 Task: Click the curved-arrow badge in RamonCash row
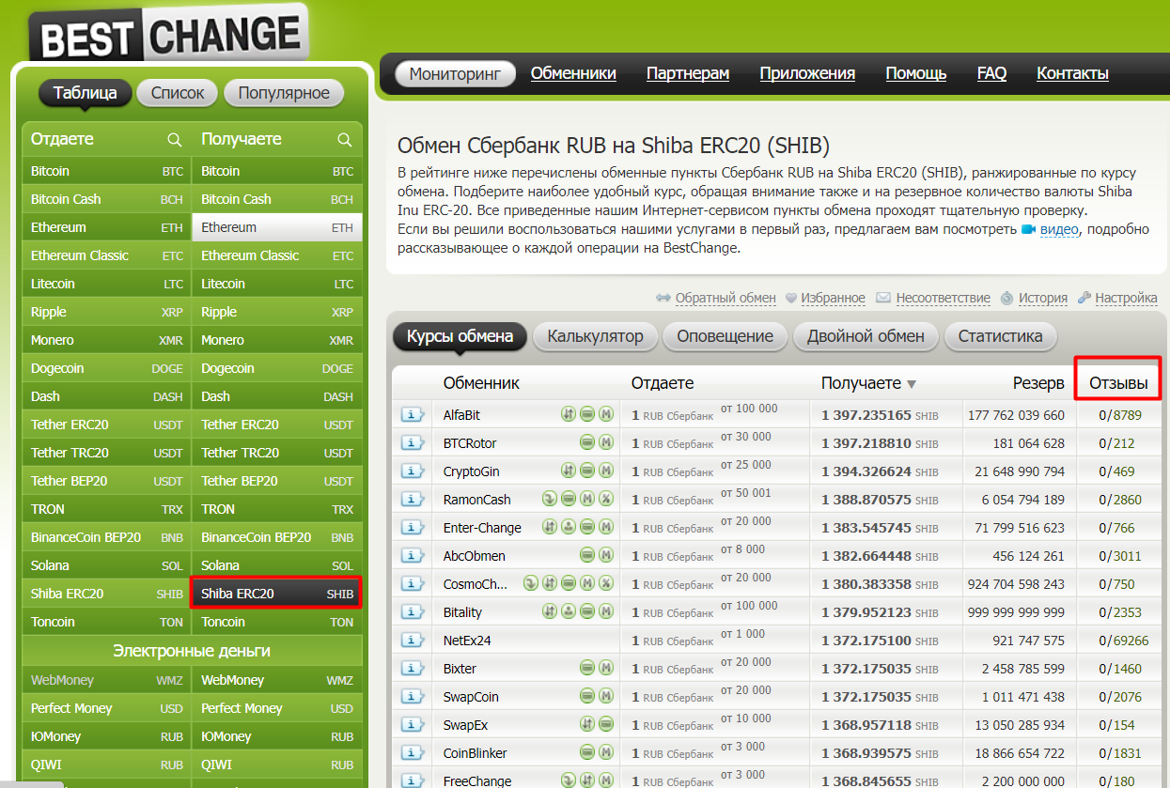click(549, 500)
